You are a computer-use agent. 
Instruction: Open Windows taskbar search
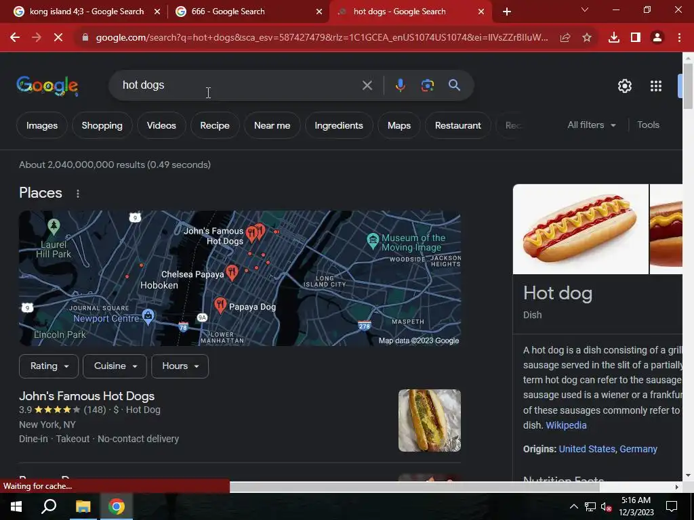(x=49, y=506)
